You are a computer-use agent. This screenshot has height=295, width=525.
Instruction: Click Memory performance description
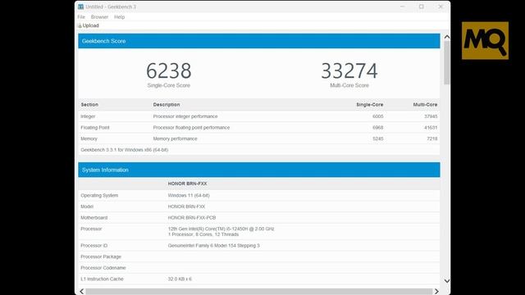coord(175,138)
